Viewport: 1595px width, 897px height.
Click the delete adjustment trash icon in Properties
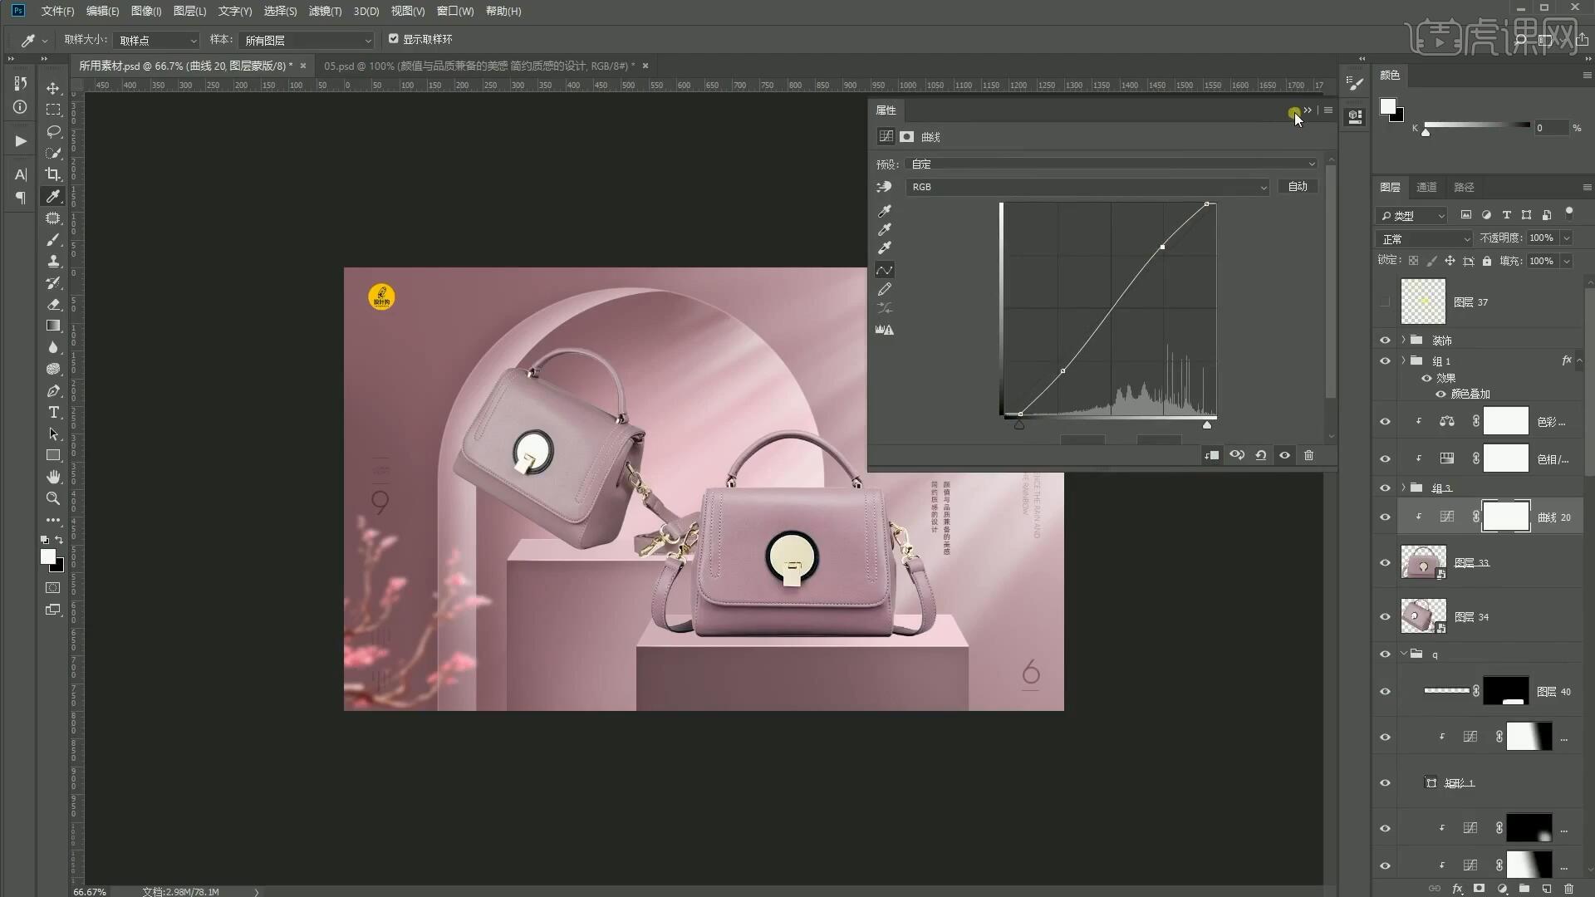pyautogui.click(x=1308, y=455)
